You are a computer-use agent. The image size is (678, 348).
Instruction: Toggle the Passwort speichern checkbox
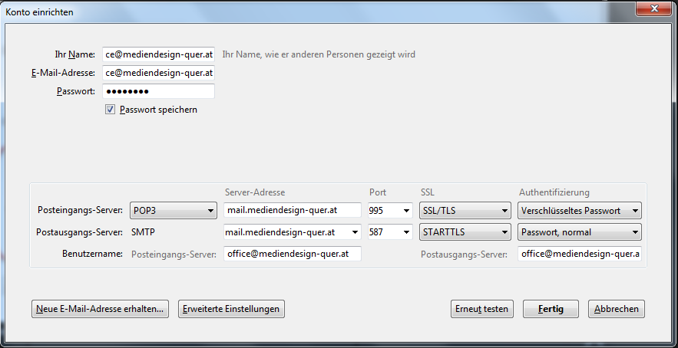110,110
